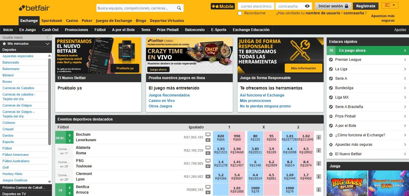The width and height of the screenshot is (409, 196).
Task: Click Más información banner button
Action: coord(303,68)
